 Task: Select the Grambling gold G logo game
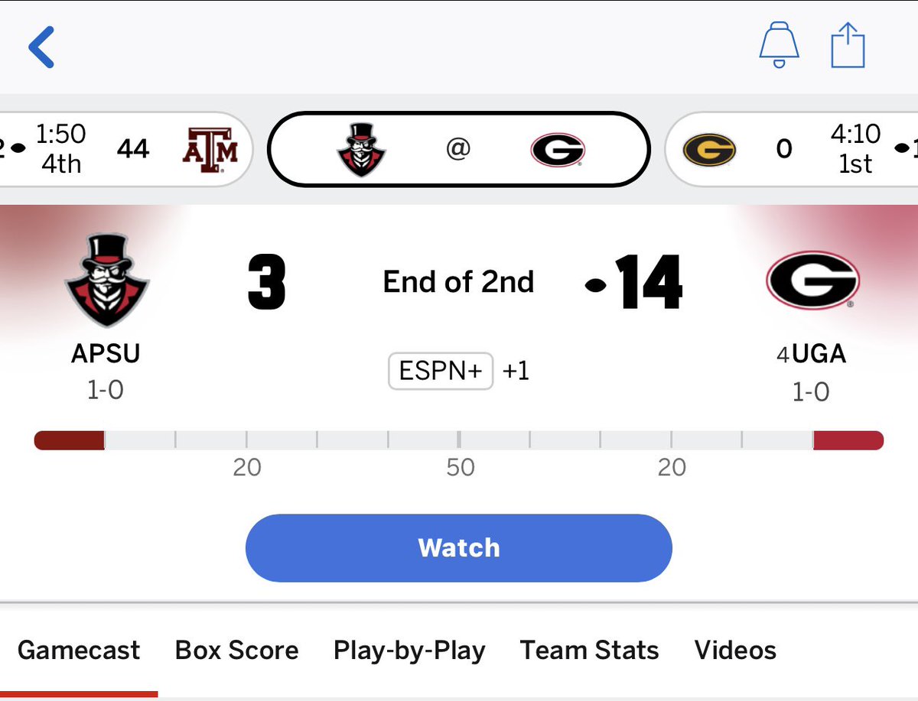click(709, 150)
